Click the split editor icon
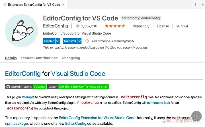The width and height of the screenshot is (205, 127). pos(196,5)
